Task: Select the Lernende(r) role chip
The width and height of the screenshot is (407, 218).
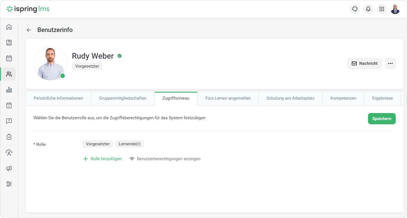Action: 129,144
